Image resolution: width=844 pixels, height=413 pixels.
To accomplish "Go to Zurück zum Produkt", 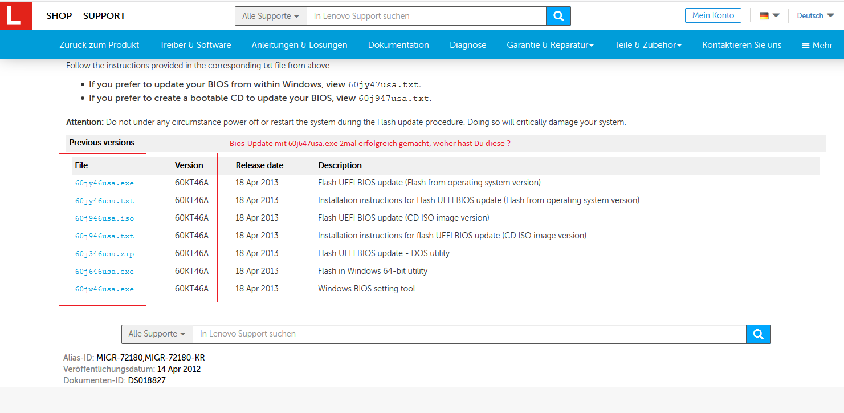I will click(99, 45).
